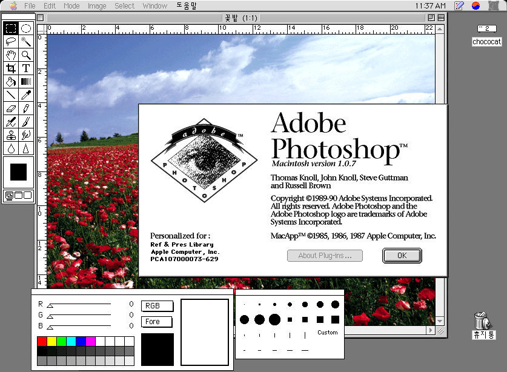Activate the Crop tool
The width and height of the screenshot is (507, 372).
11,68
